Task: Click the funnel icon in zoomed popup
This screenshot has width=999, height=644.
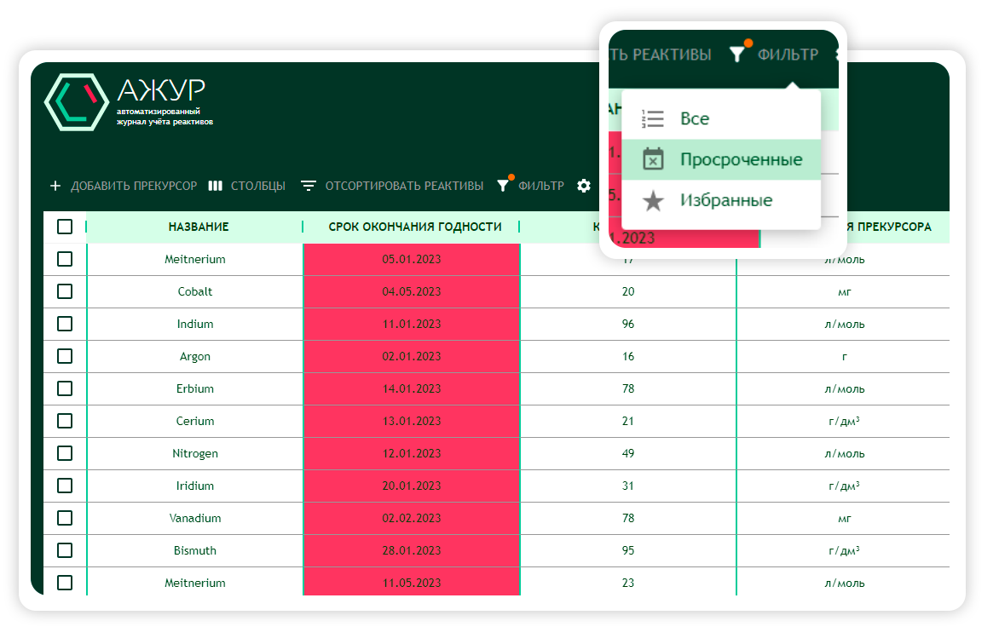Action: [737, 55]
